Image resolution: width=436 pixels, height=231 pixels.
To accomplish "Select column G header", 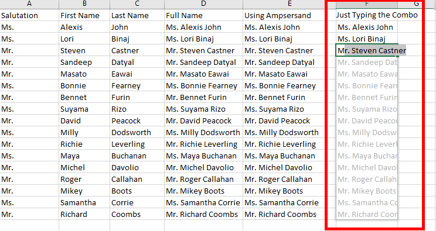I will click(416, 4).
